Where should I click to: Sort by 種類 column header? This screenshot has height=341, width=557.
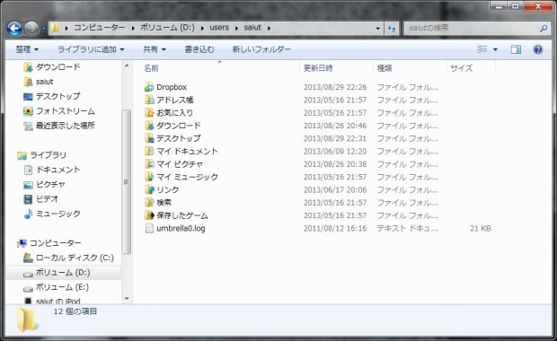point(384,68)
